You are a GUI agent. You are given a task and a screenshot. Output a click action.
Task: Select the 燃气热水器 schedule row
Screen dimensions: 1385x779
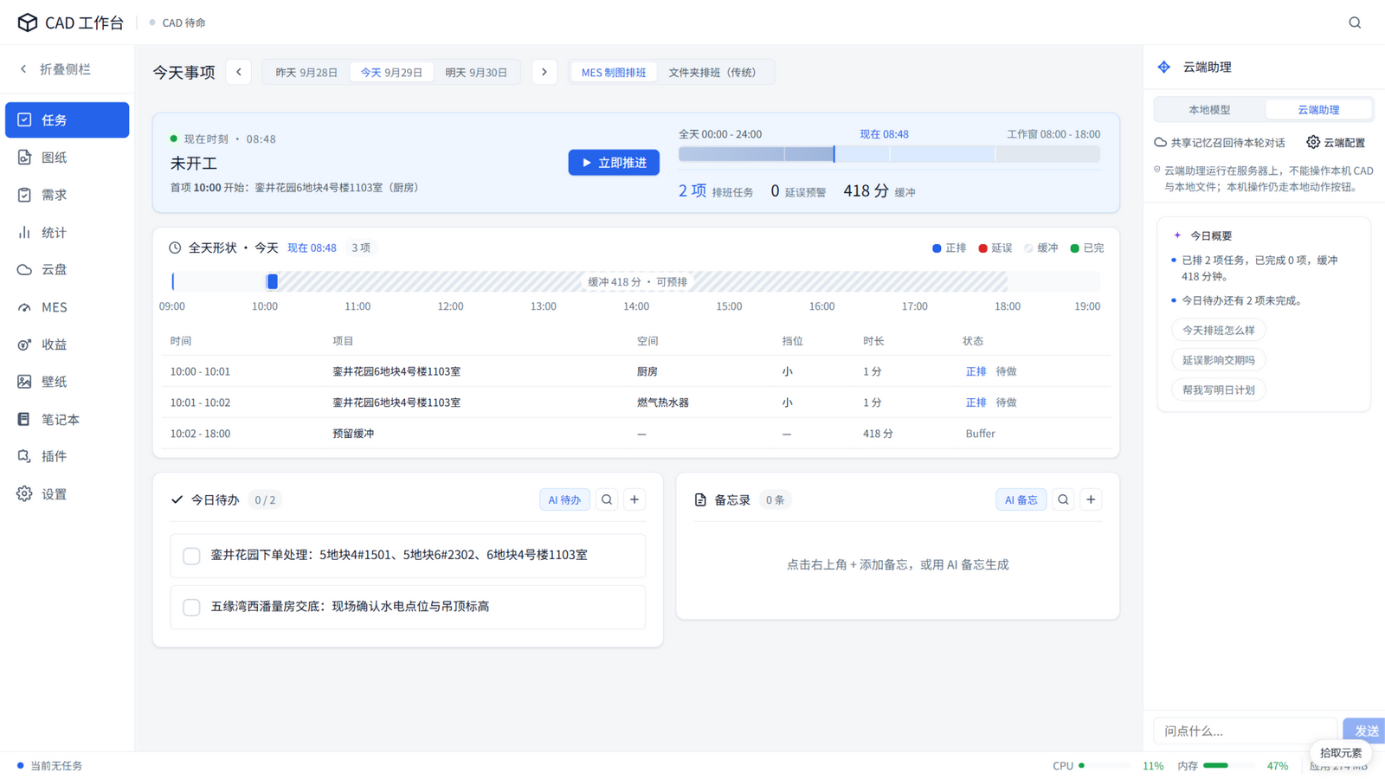pyautogui.click(x=636, y=402)
